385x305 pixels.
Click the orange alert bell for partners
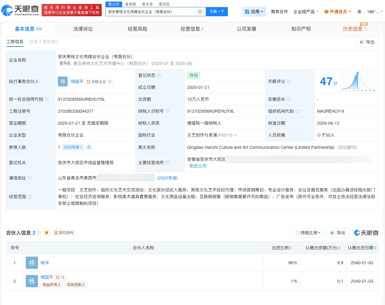pos(47,233)
